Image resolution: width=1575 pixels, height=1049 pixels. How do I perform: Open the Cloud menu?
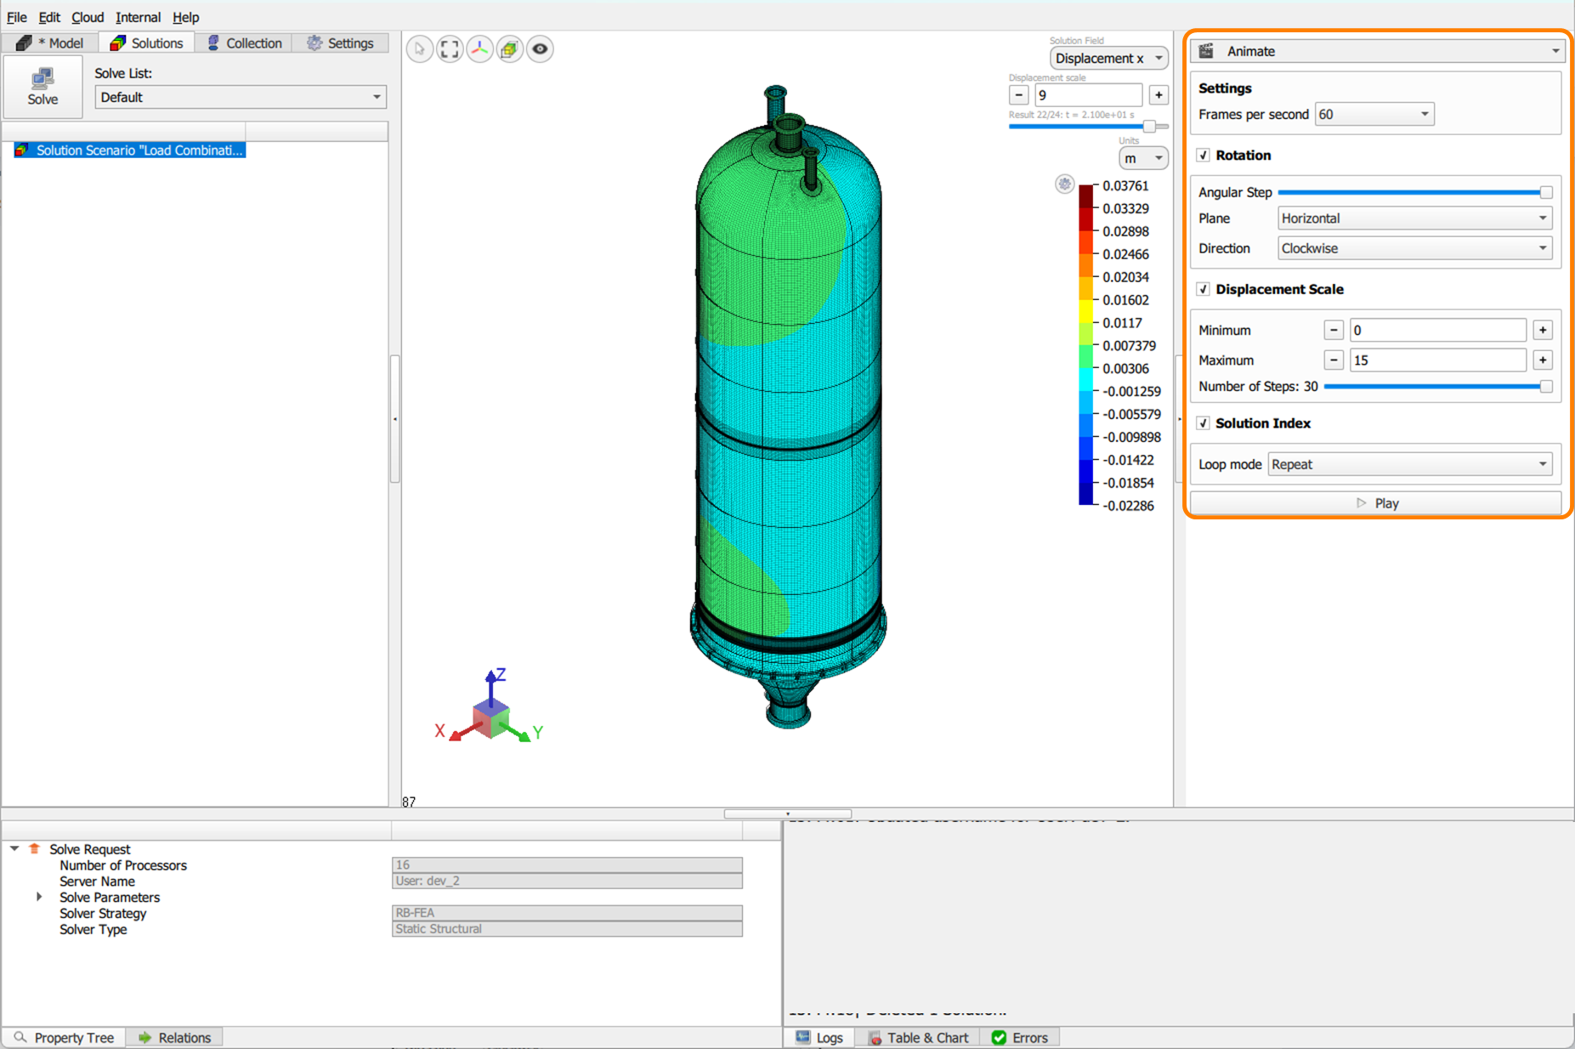88,17
